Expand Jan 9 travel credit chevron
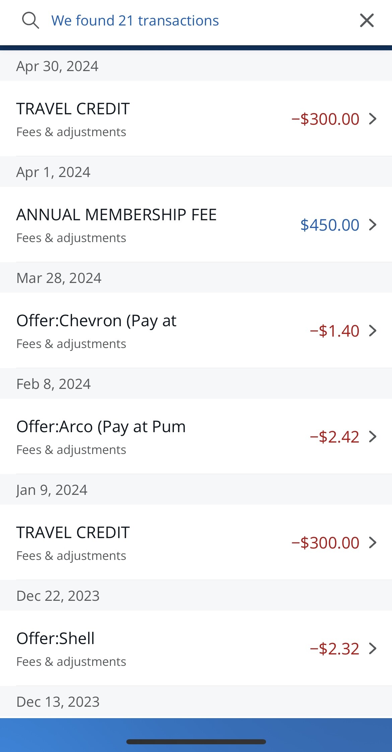This screenshot has height=752, width=392. [373, 542]
